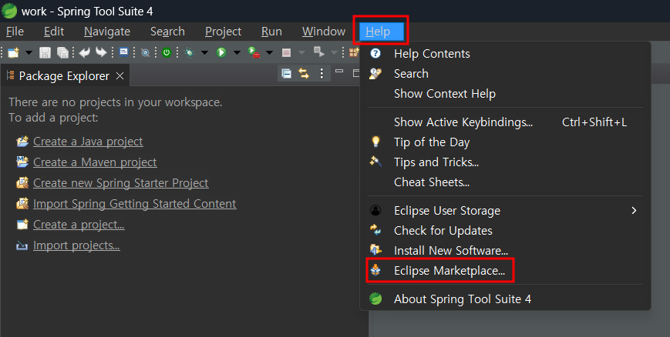Image resolution: width=670 pixels, height=337 pixels.
Task: Click the Import projects tray icon
Action: [22, 245]
